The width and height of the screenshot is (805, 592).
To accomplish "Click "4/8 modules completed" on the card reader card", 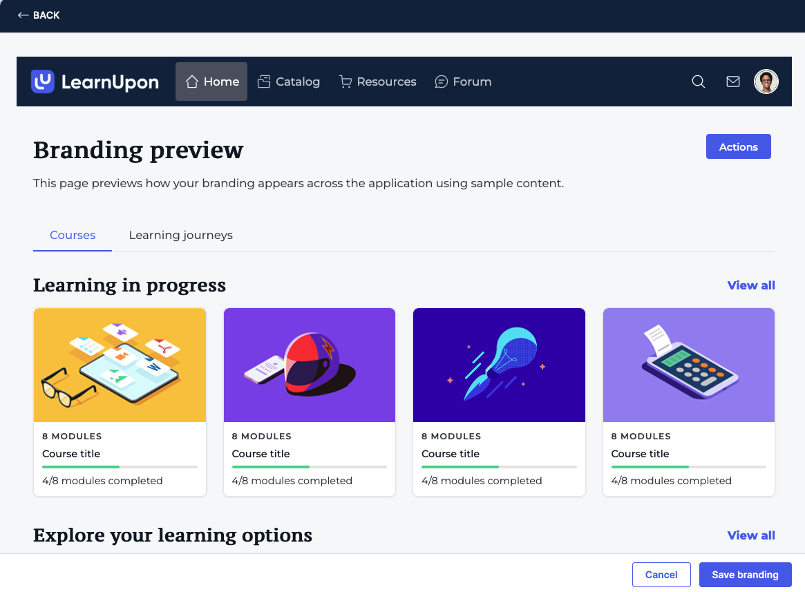I will 672,481.
